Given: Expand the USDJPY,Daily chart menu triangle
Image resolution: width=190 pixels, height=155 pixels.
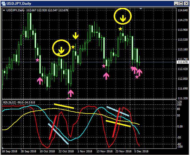Looking at the screenshot, I should [4, 10].
